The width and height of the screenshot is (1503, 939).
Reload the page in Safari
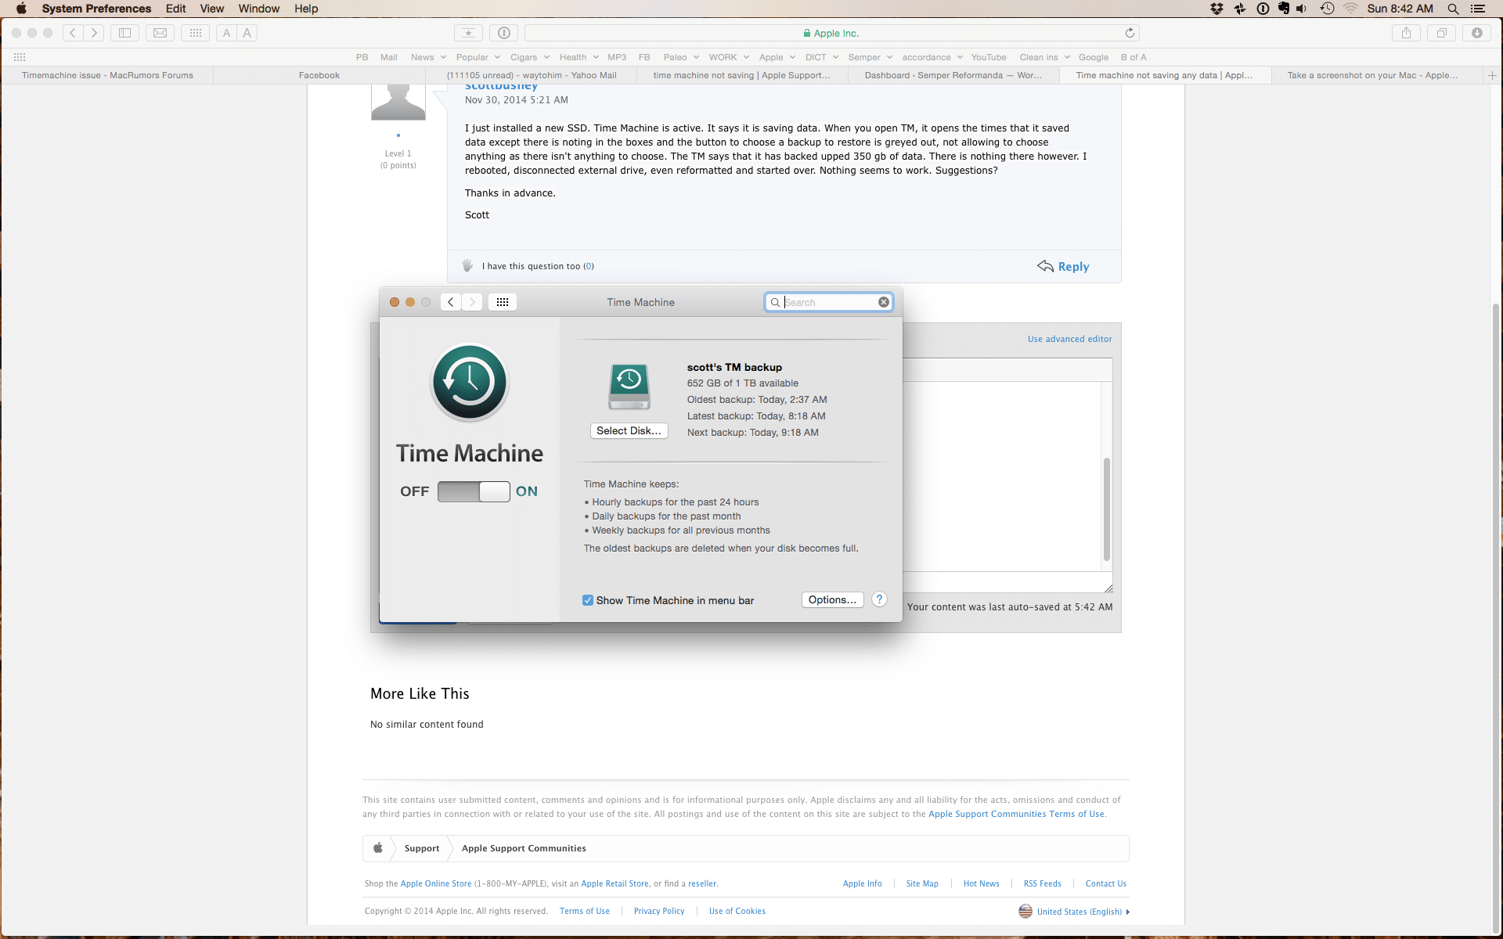pos(1130,33)
